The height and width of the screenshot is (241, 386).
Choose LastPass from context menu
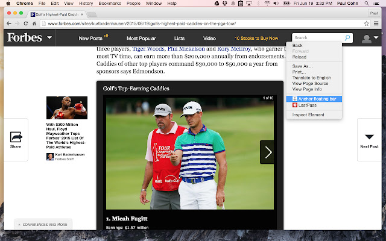coord(307,105)
